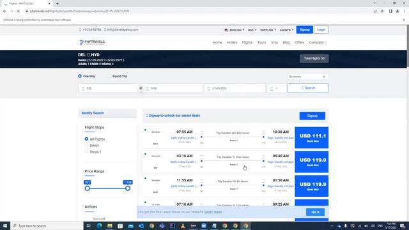The height and width of the screenshot is (230, 409).
Task: Open File Explorer from taskbar
Action: pos(110,226)
